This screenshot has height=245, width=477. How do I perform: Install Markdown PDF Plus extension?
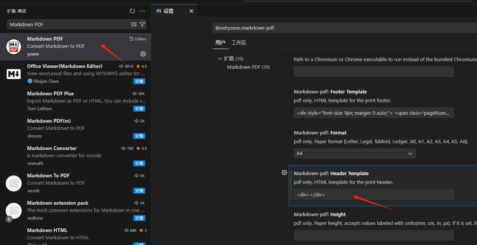click(139, 109)
